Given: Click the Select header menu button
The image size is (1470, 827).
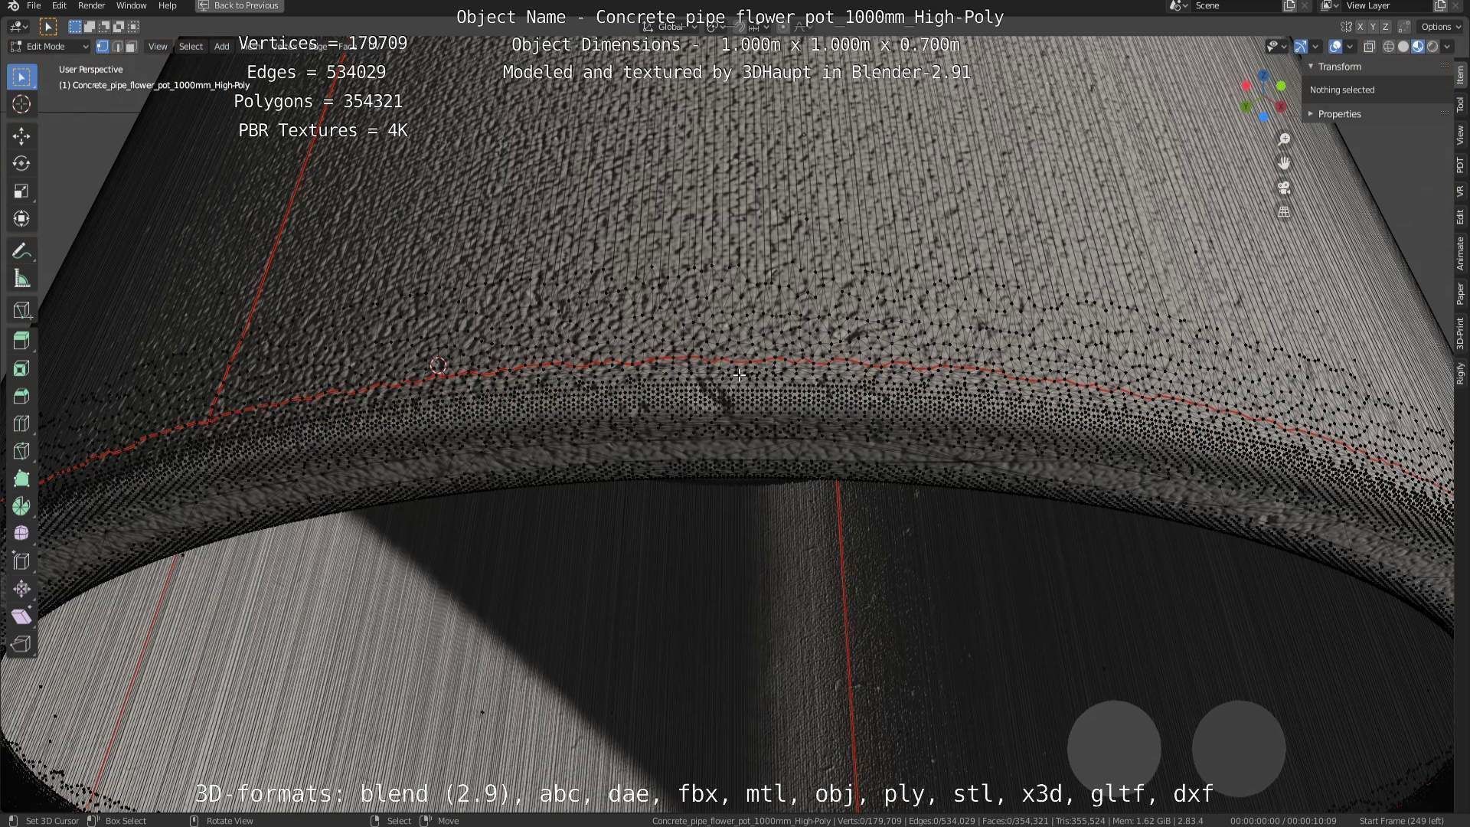Looking at the screenshot, I should pos(191,47).
